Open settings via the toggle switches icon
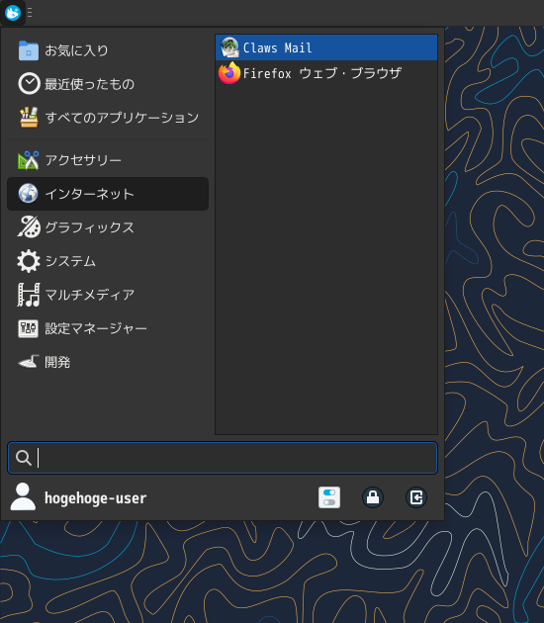Viewport: 544px width, 623px height. 329,497
